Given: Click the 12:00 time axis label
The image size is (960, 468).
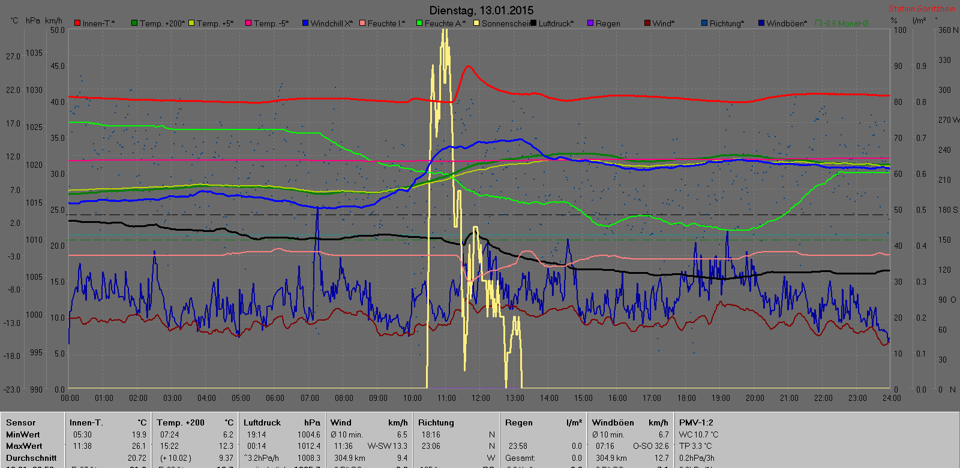Looking at the screenshot, I should (481, 398).
